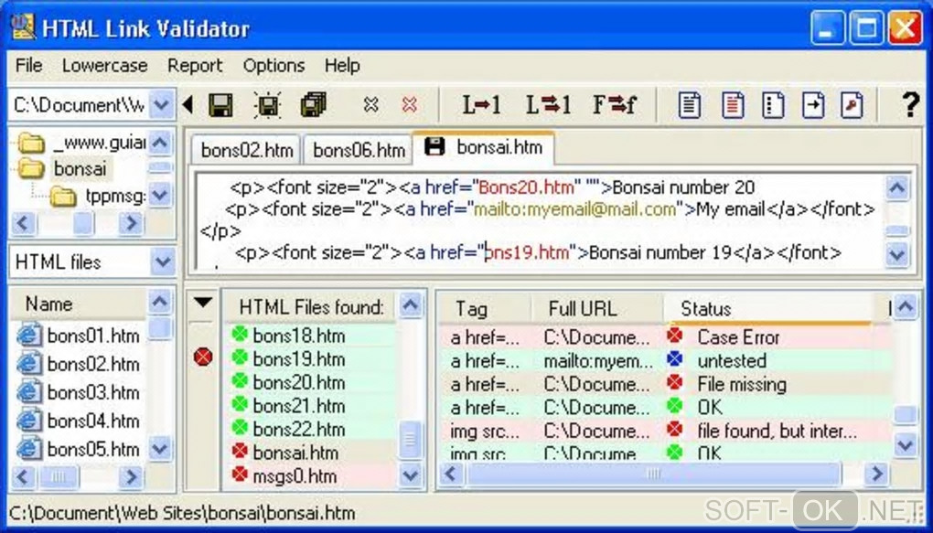The height and width of the screenshot is (533, 933).
Task: Click the L→1 lowercase link icon
Action: click(x=481, y=105)
